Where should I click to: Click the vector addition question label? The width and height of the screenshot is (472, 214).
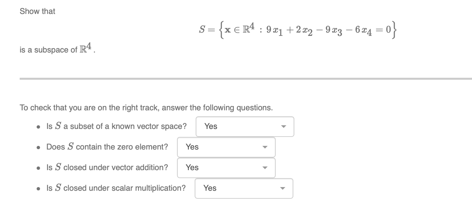(107, 167)
